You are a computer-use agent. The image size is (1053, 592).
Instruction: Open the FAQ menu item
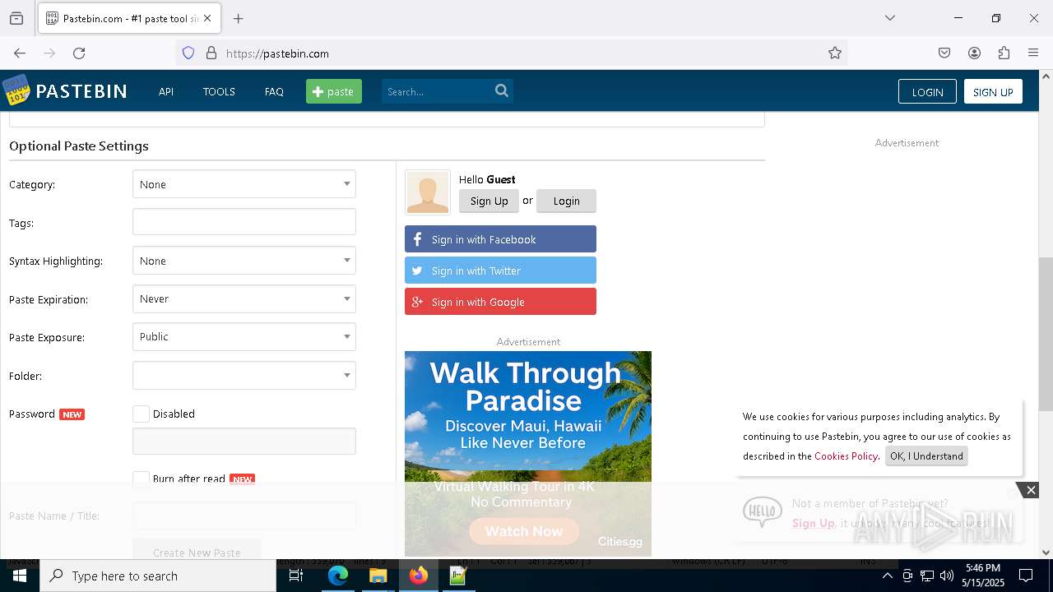pos(274,91)
